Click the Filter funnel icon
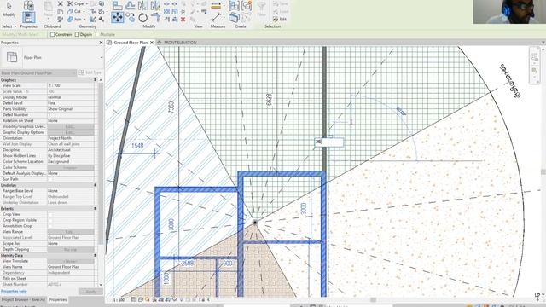 (x=261, y=6)
